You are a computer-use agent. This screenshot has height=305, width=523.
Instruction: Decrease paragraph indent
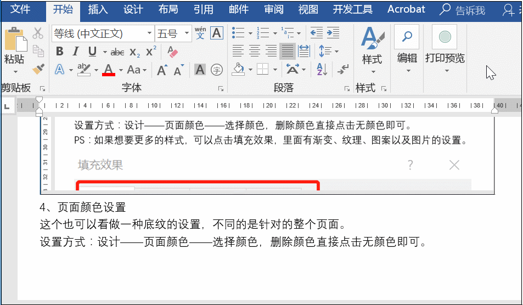point(316,33)
